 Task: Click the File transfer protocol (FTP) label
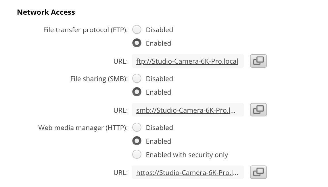point(85,30)
